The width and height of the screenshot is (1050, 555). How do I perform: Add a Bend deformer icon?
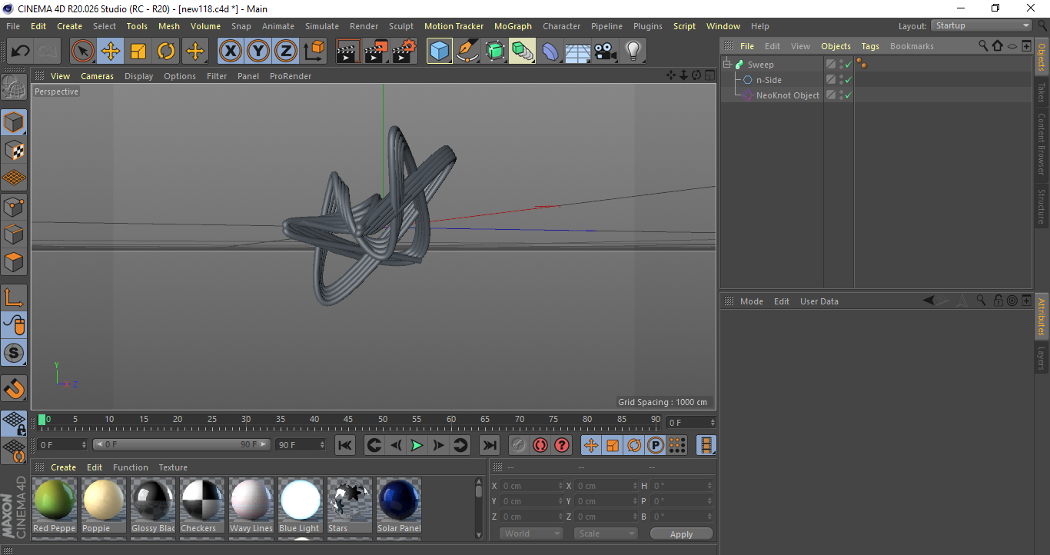(x=550, y=52)
